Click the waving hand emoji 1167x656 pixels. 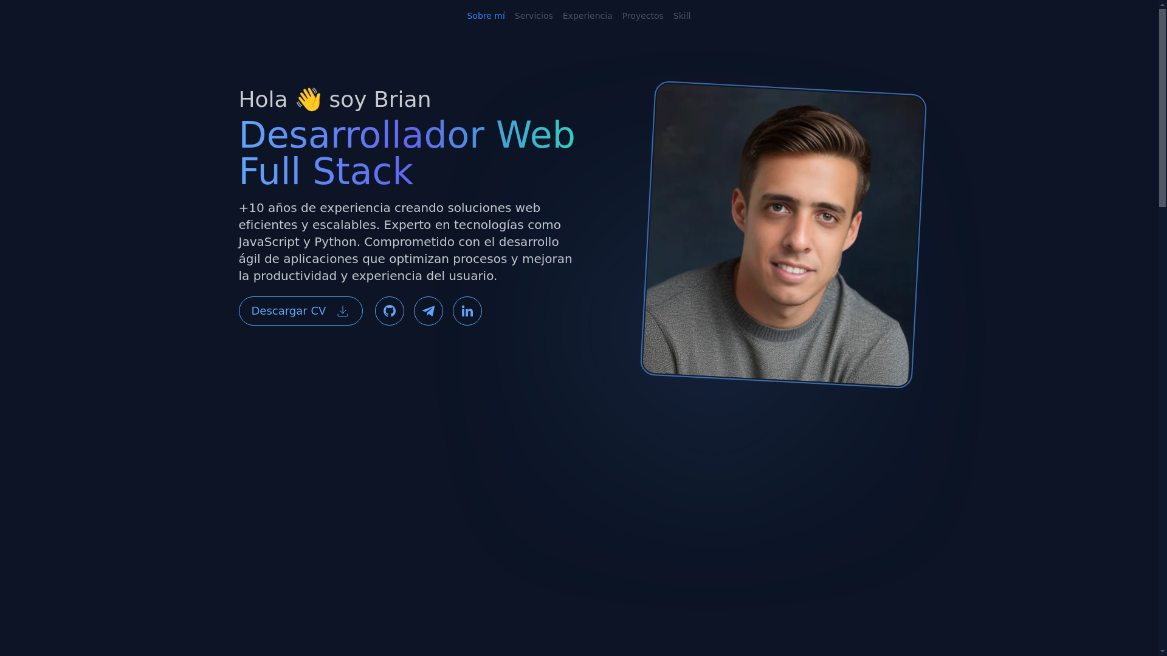(309, 100)
